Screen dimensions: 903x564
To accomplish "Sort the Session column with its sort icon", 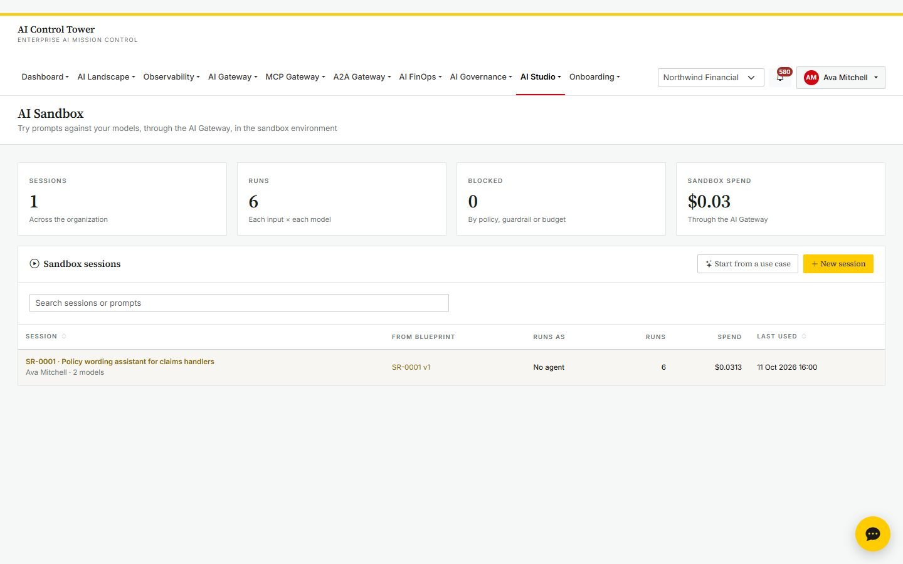I will click(x=64, y=337).
